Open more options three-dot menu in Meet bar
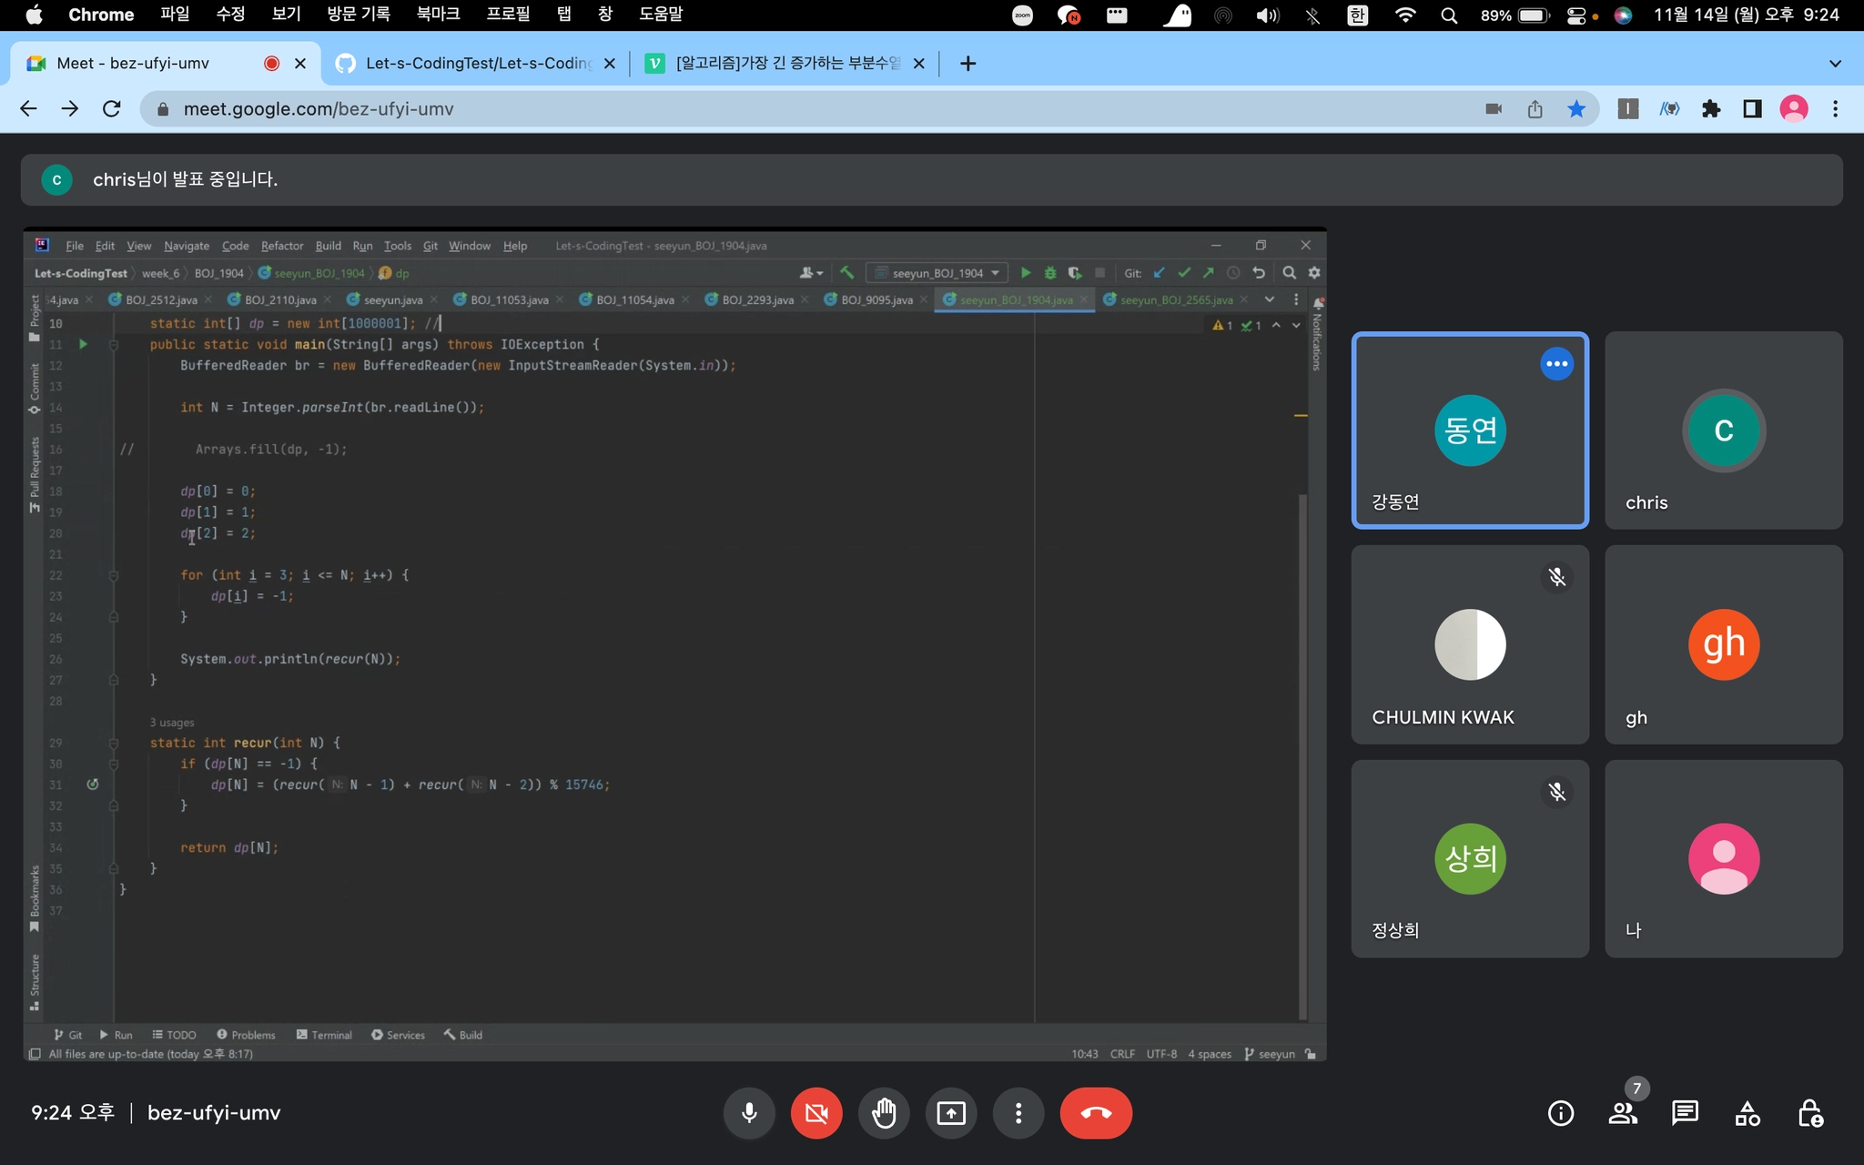The width and height of the screenshot is (1864, 1165). click(1018, 1112)
